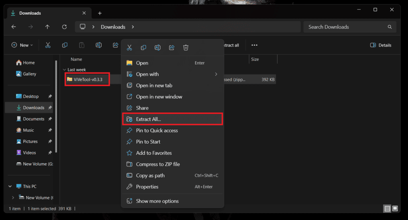Unpin Documents using its pin icon

[x=50, y=119]
